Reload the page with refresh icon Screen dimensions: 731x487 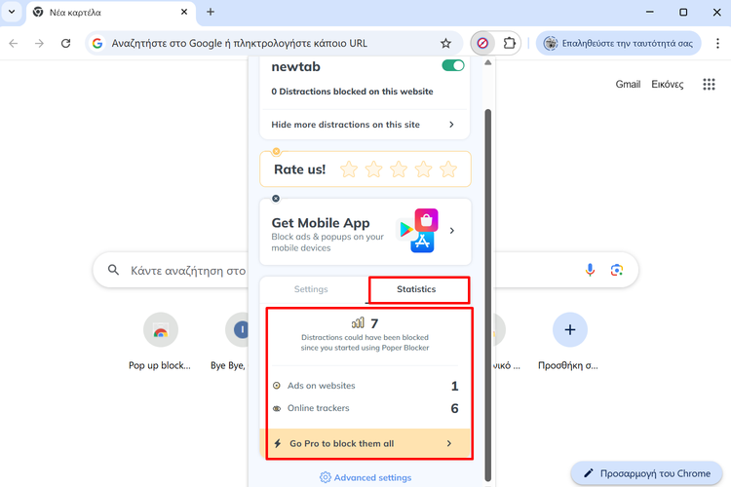point(65,44)
